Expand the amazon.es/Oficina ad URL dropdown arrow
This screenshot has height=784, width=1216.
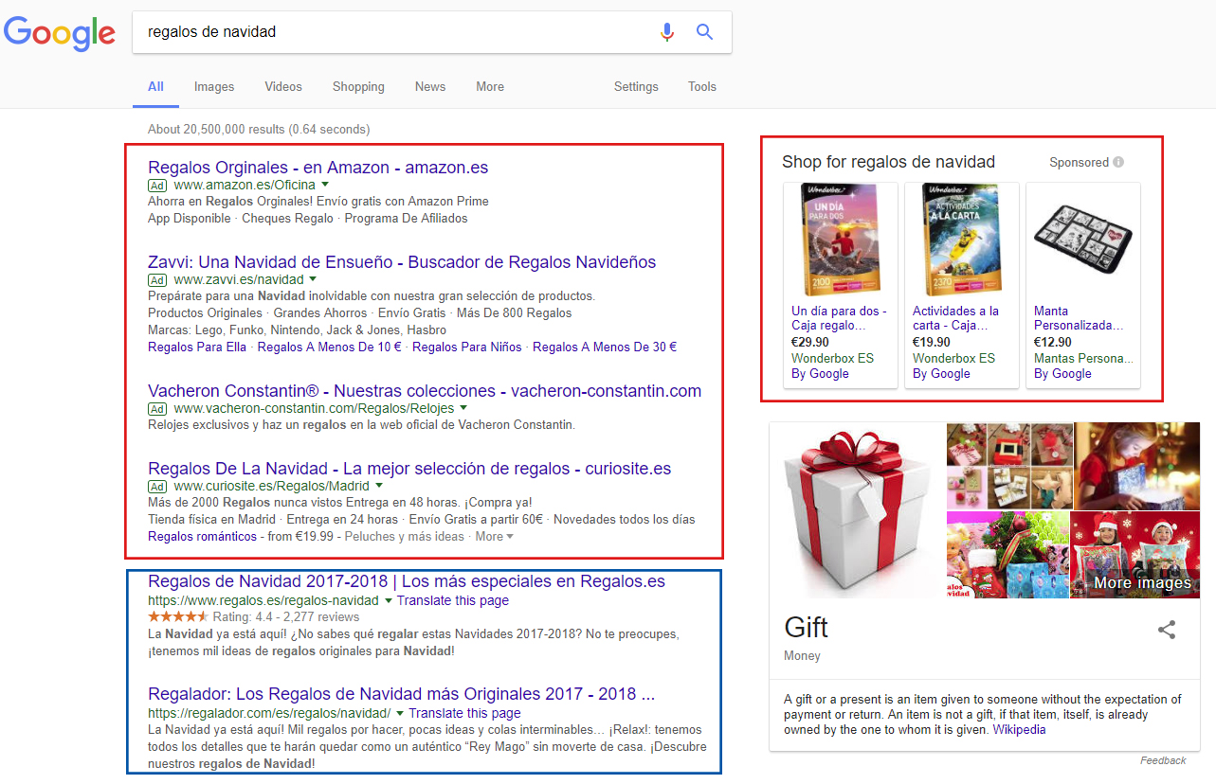pos(325,184)
